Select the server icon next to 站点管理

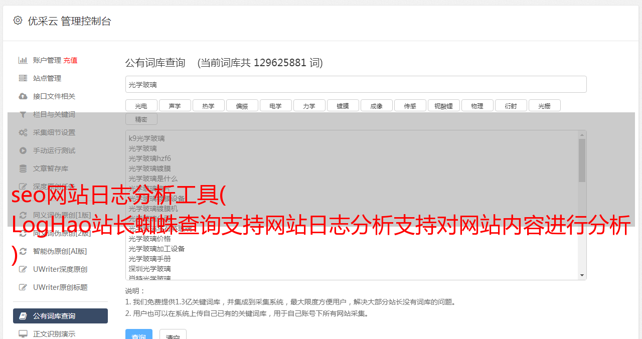coord(23,78)
